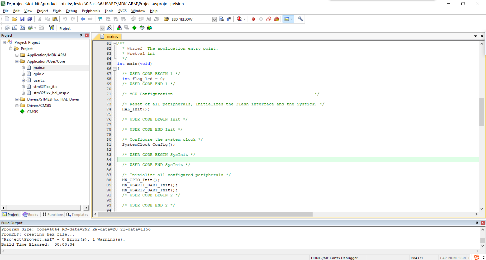Insert a breakpoint with red dot icon

pos(253,19)
